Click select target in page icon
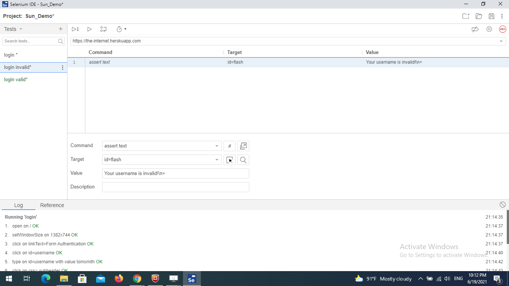 click(230, 160)
